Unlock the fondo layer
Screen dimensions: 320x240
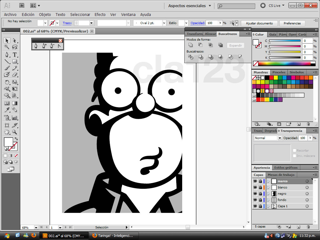[x=260, y=200]
